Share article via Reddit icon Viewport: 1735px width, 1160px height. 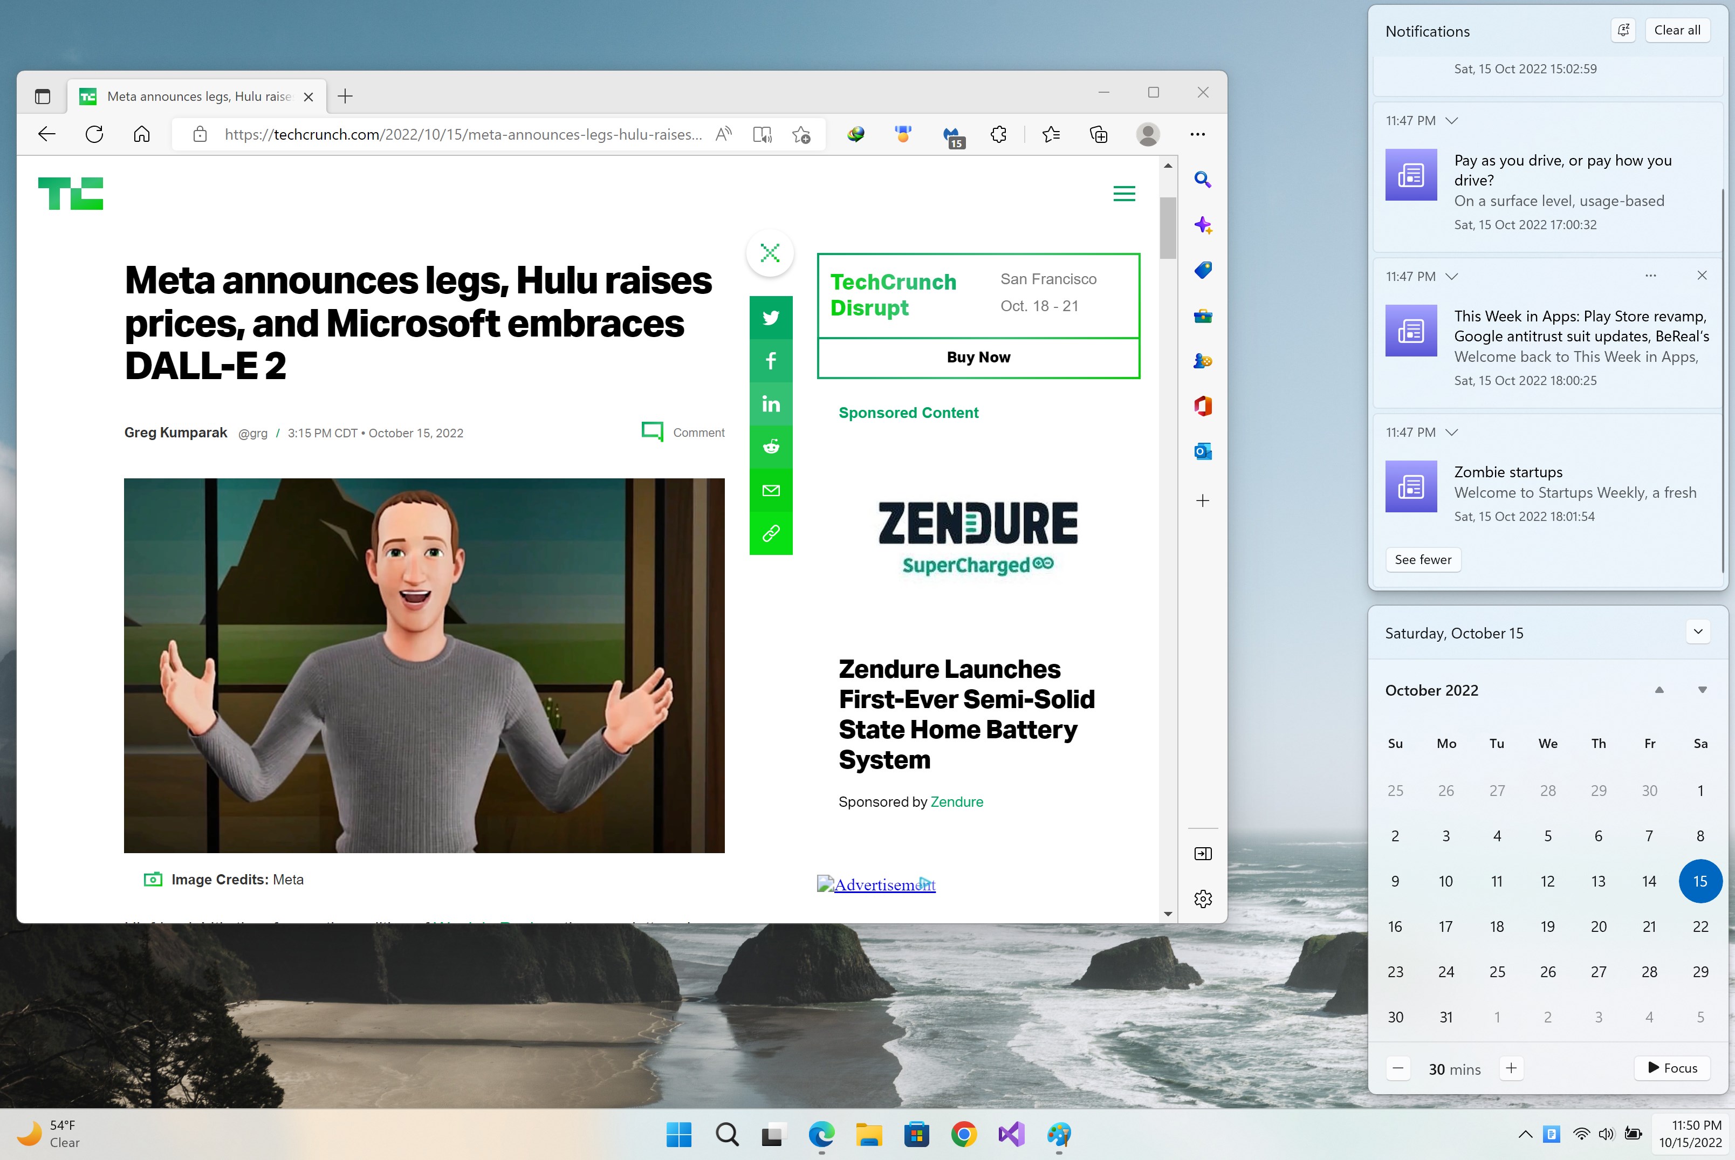click(770, 447)
